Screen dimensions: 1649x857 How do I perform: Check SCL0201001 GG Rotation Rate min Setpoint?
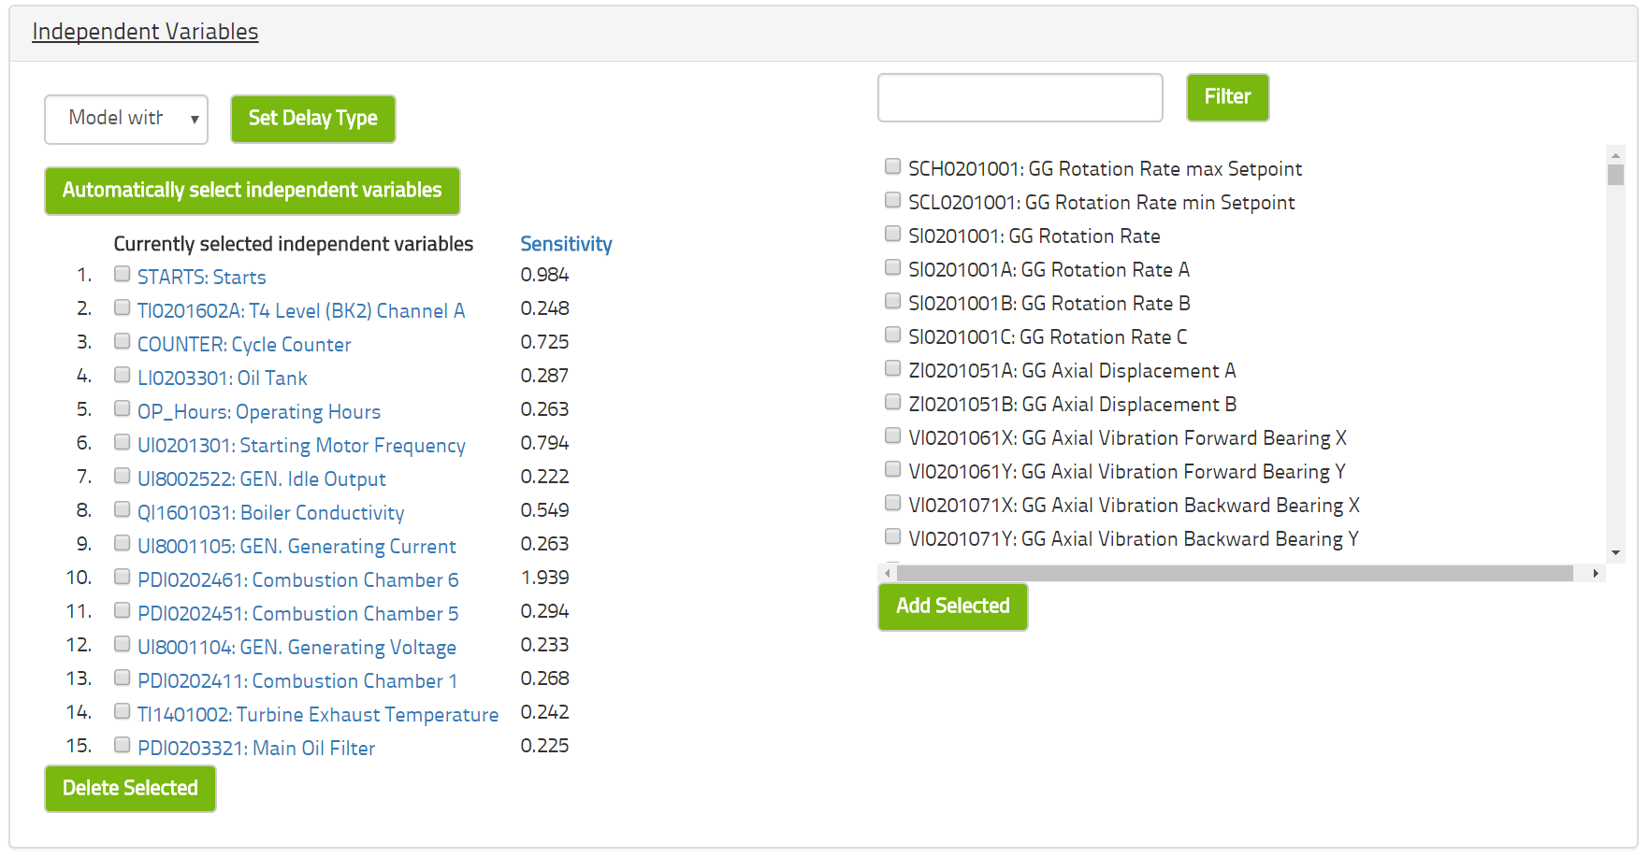point(893,200)
